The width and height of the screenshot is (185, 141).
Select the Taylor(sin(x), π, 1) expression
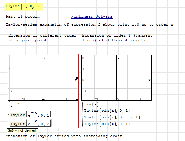coord(107,124)
